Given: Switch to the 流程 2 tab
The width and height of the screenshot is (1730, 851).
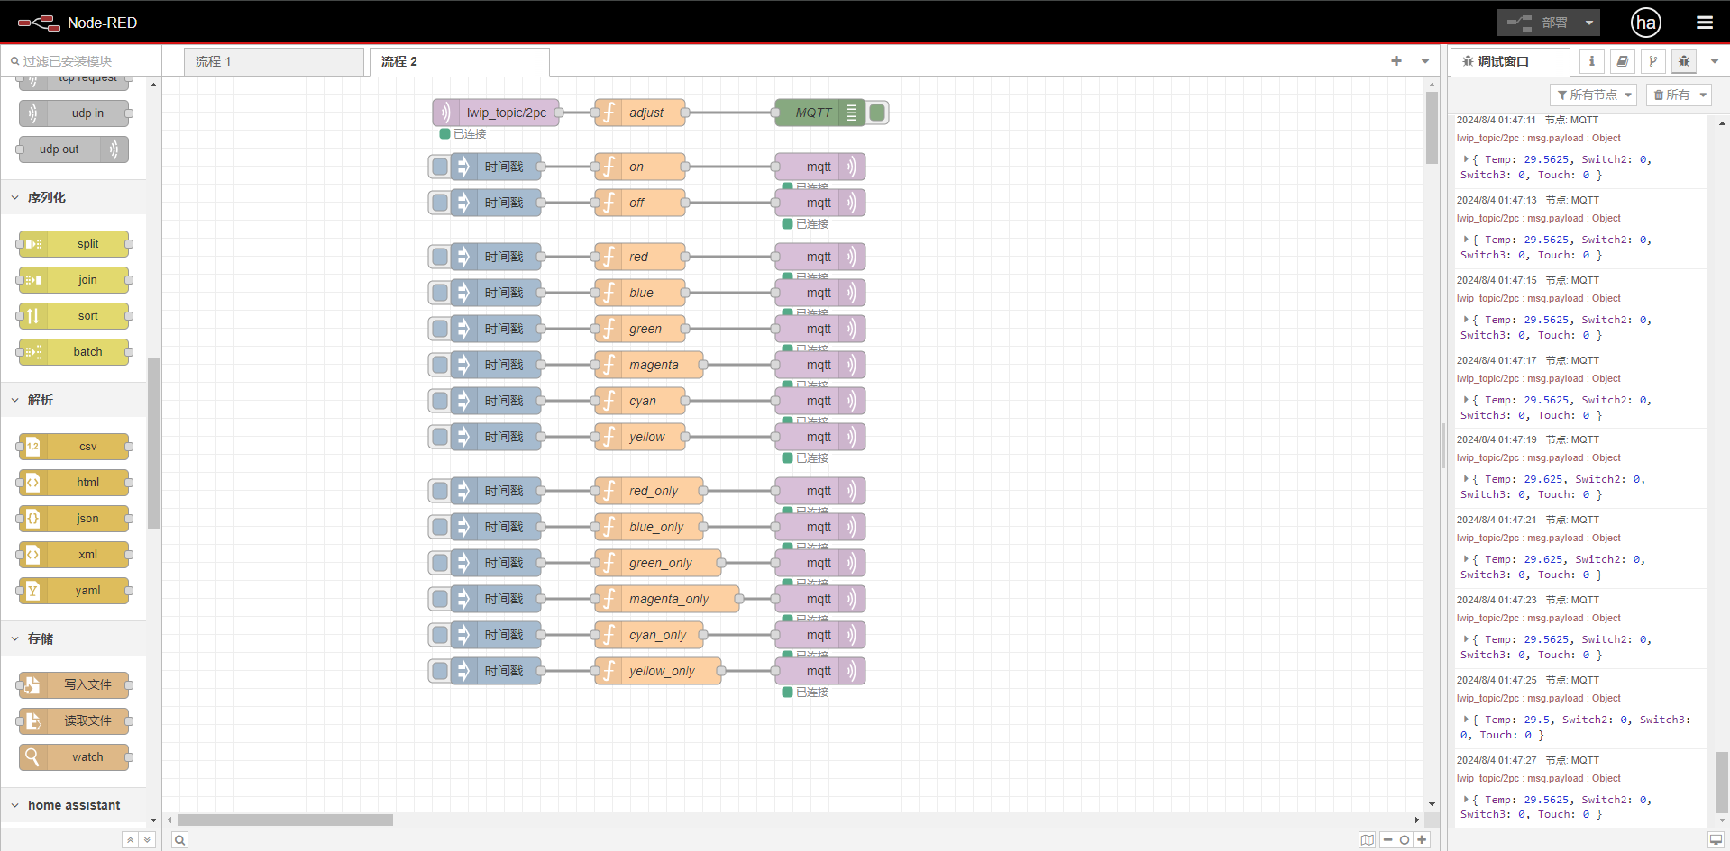Looking at the screenshot, I should [460, 61].
